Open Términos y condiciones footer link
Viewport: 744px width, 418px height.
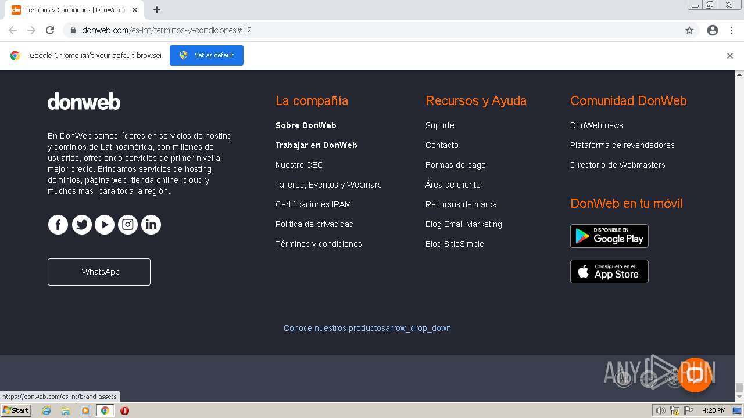tap(319, 244)
